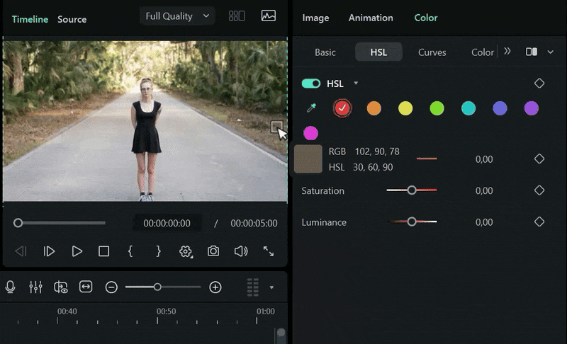Zoom out the timeline with minus button
Screen dimensions: 567x344
click(111, 287)
